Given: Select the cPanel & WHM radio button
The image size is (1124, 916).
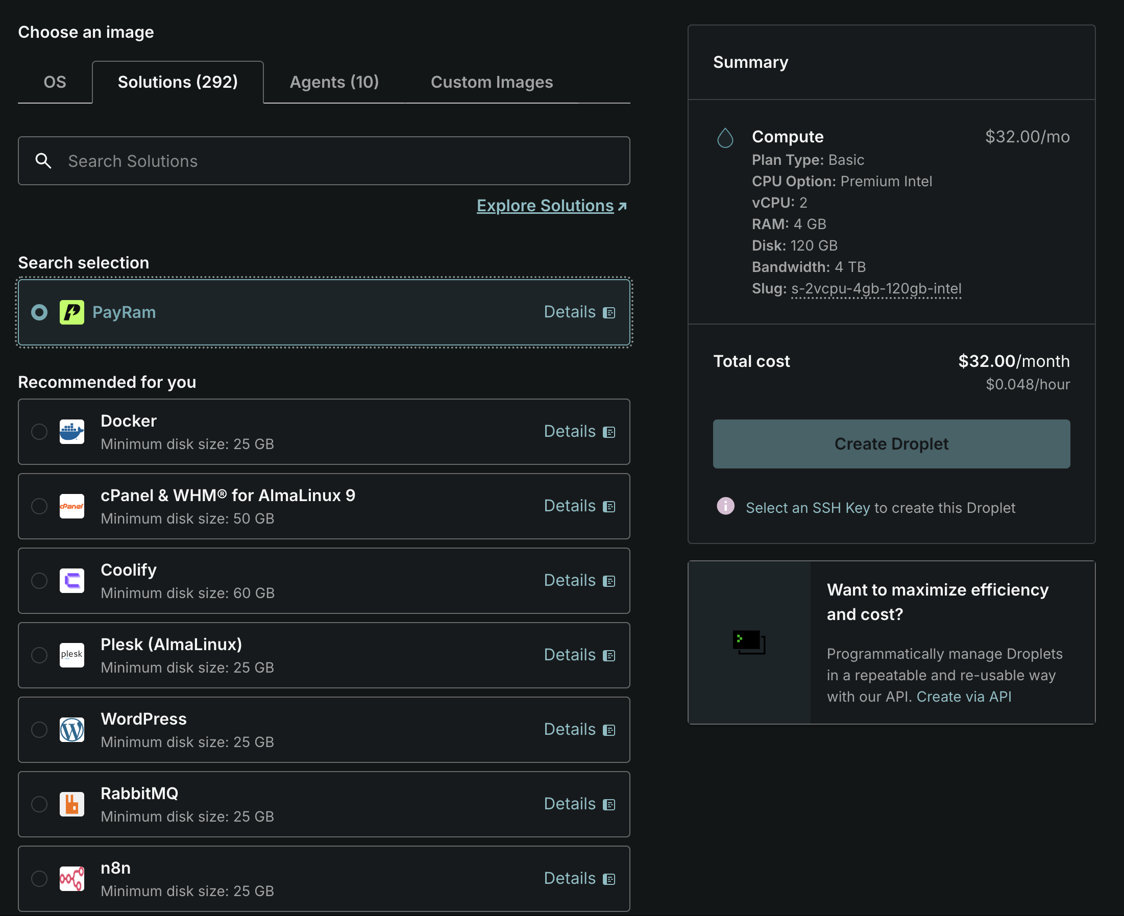Looking at the screenshot, I should (x=39, y=506).
